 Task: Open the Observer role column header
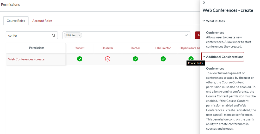click(x=107, y=48)
